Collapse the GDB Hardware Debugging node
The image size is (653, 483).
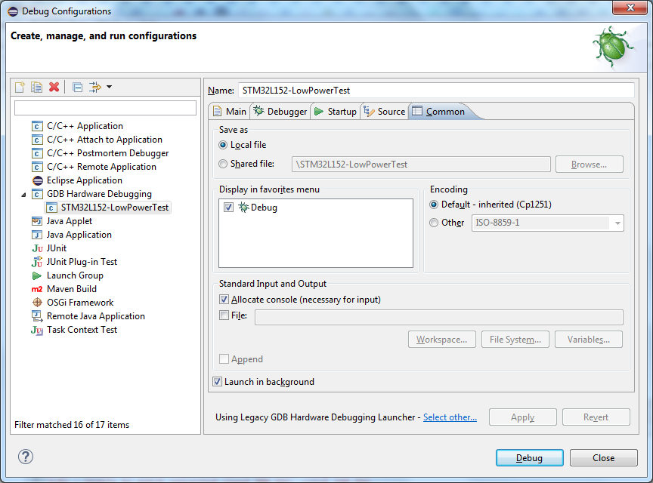coord(23,194)
